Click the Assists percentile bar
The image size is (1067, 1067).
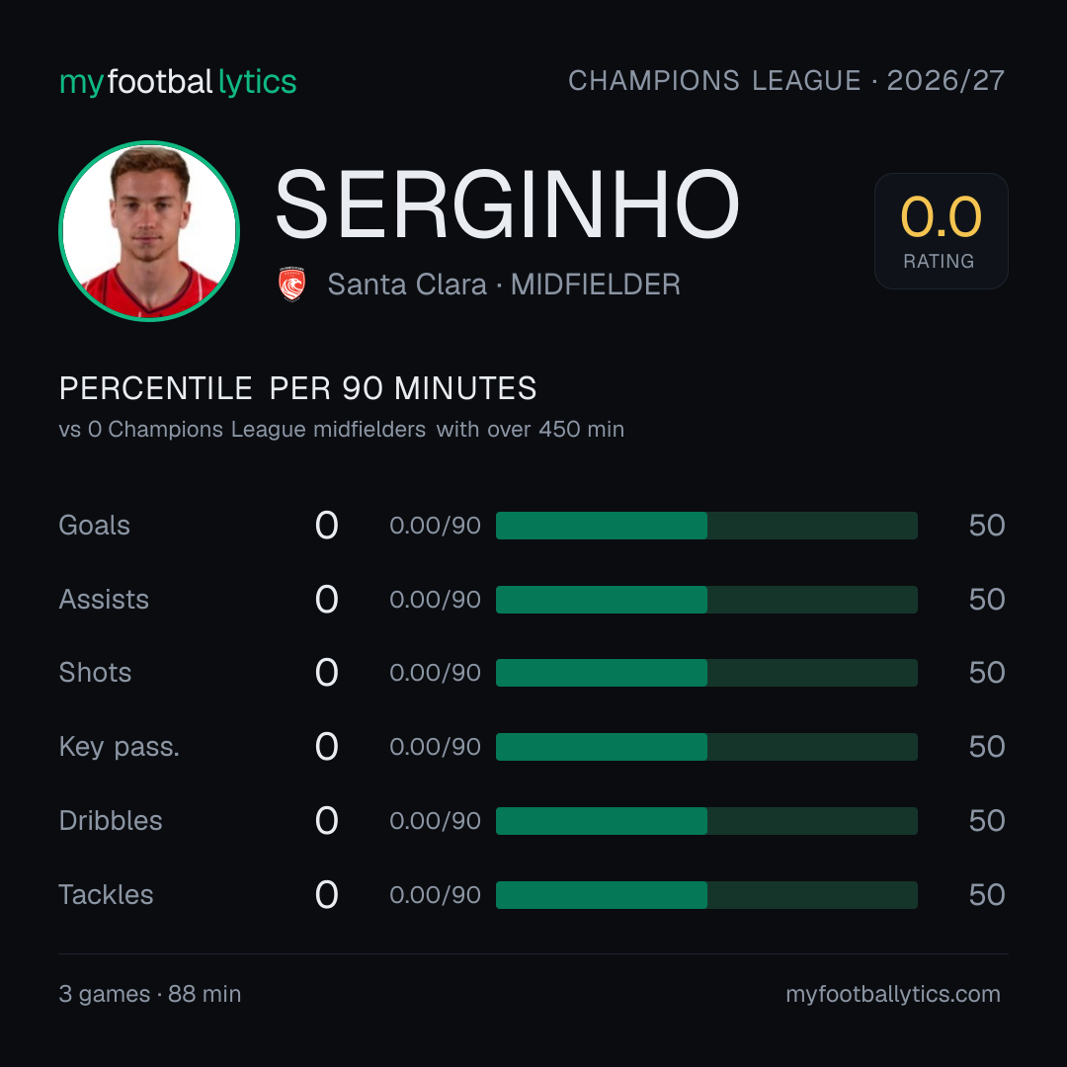tap(706, 600)
